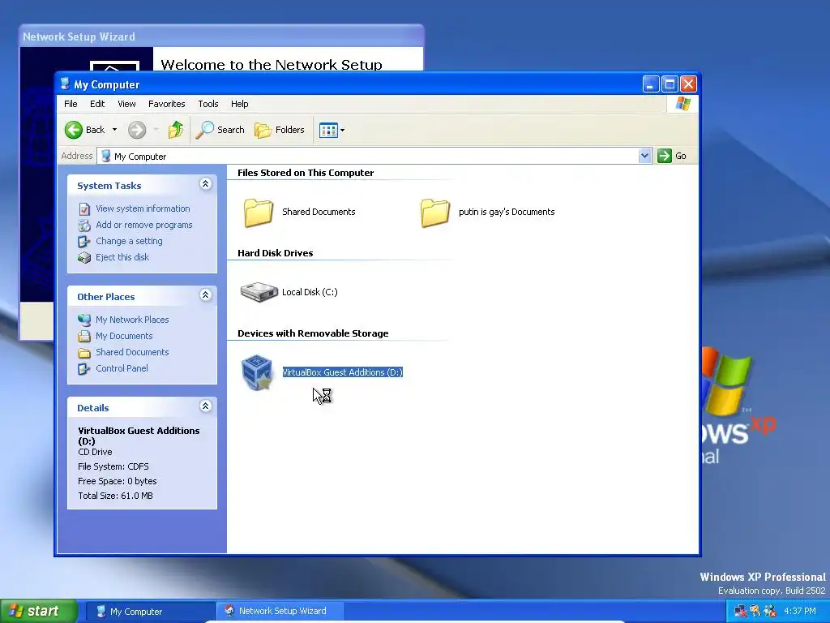830x623 pixels.
Task: Click the Local Disk (C:) label
Action: 310,292
